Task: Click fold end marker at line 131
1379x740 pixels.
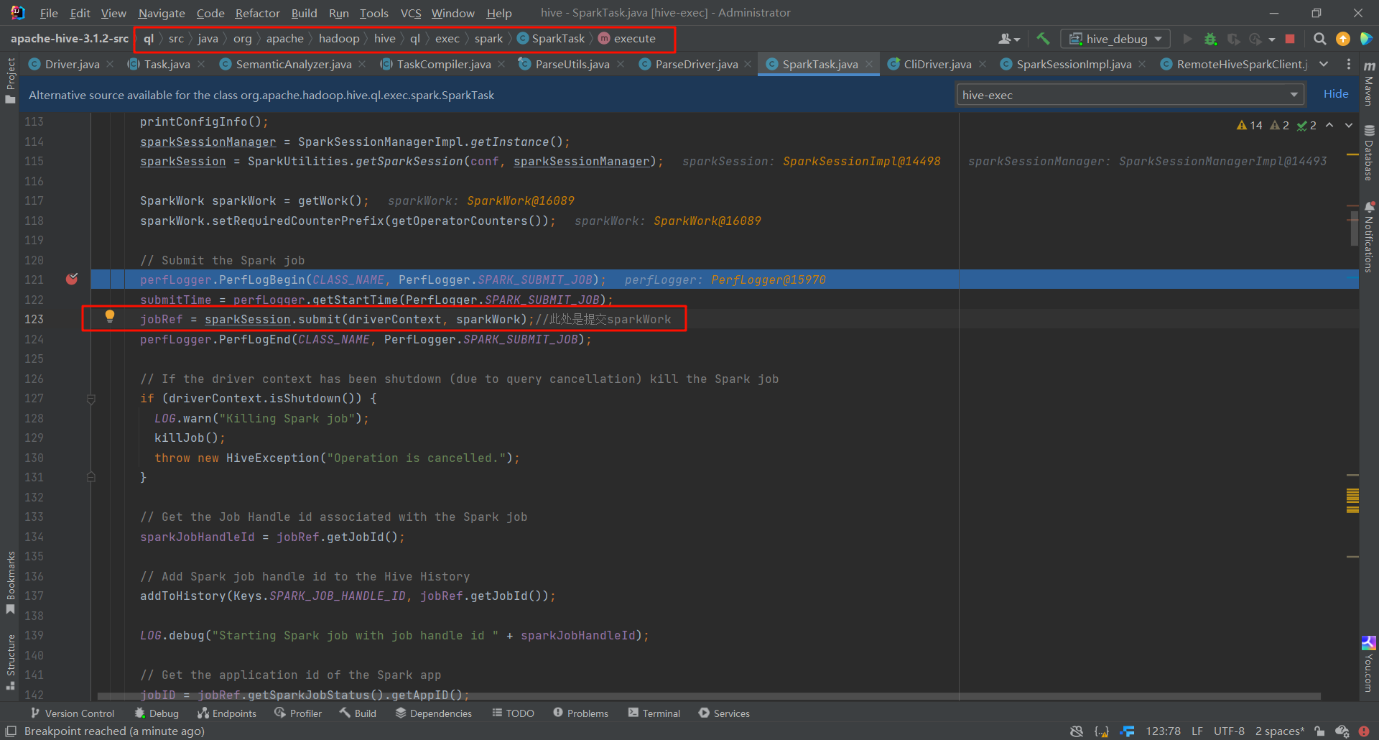Action: point(91,477)
